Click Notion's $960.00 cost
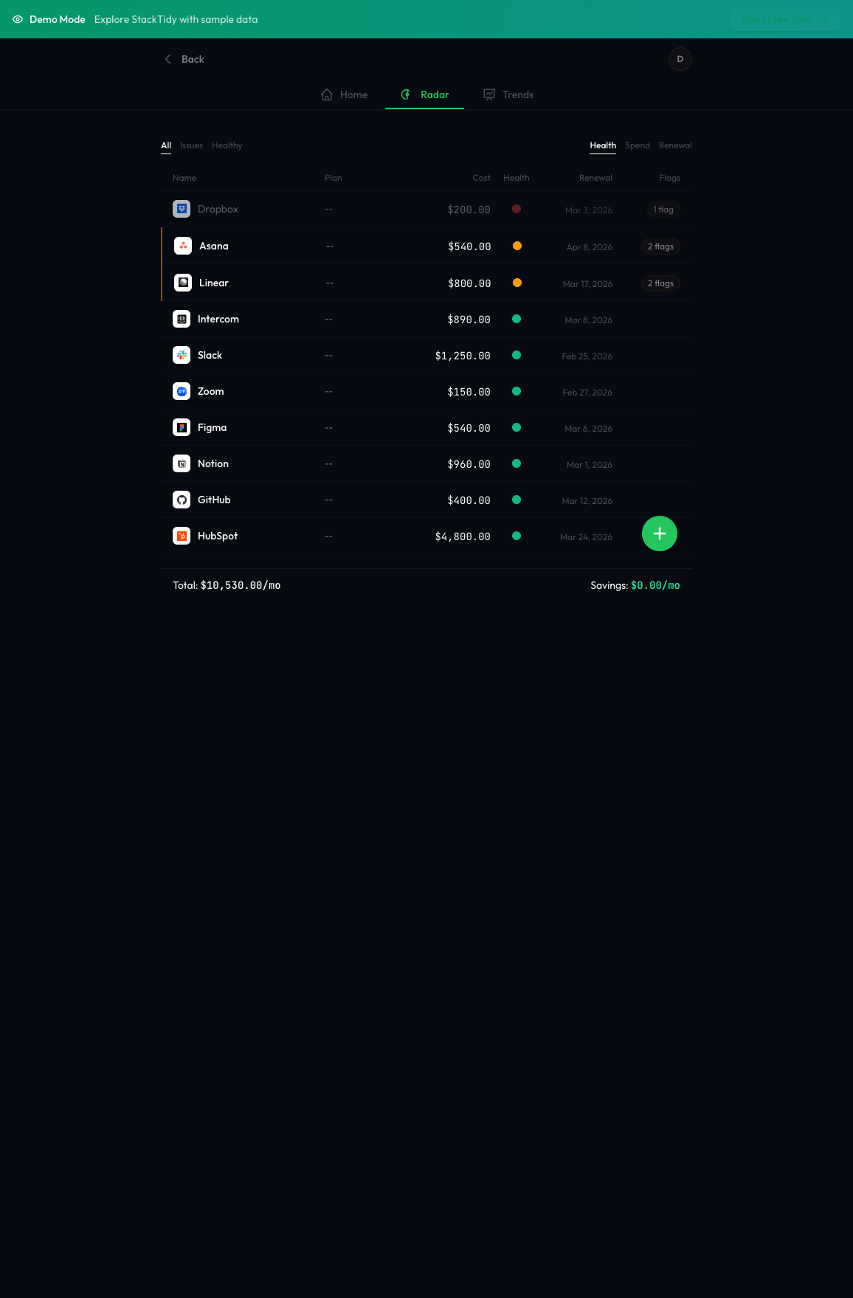Viewport: 853px width, 1298px height. point(469,464)
